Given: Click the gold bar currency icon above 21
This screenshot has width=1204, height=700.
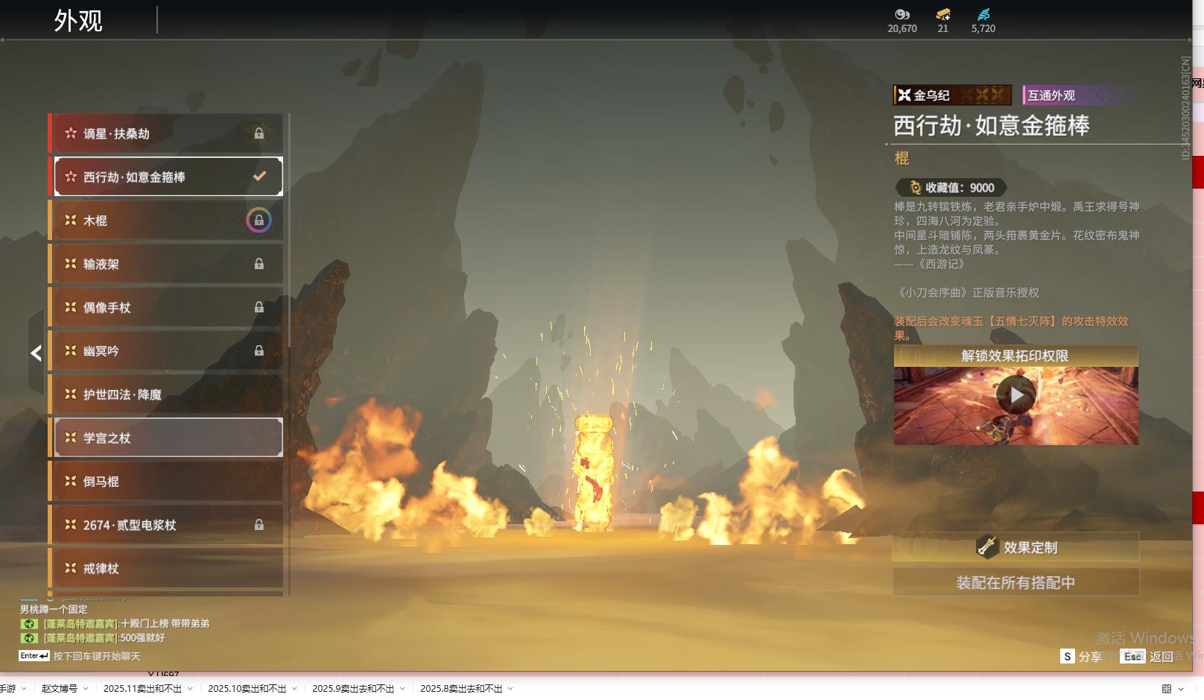Looking at the screenshot, I should pos(943,14).
